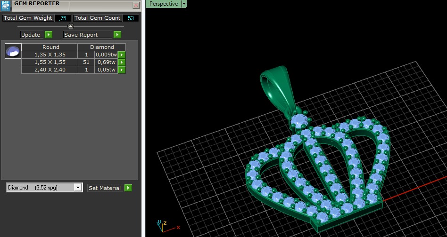447x237 pixels.
Task: Click the Total Gem Weight value field
Action: click(62, 18)
